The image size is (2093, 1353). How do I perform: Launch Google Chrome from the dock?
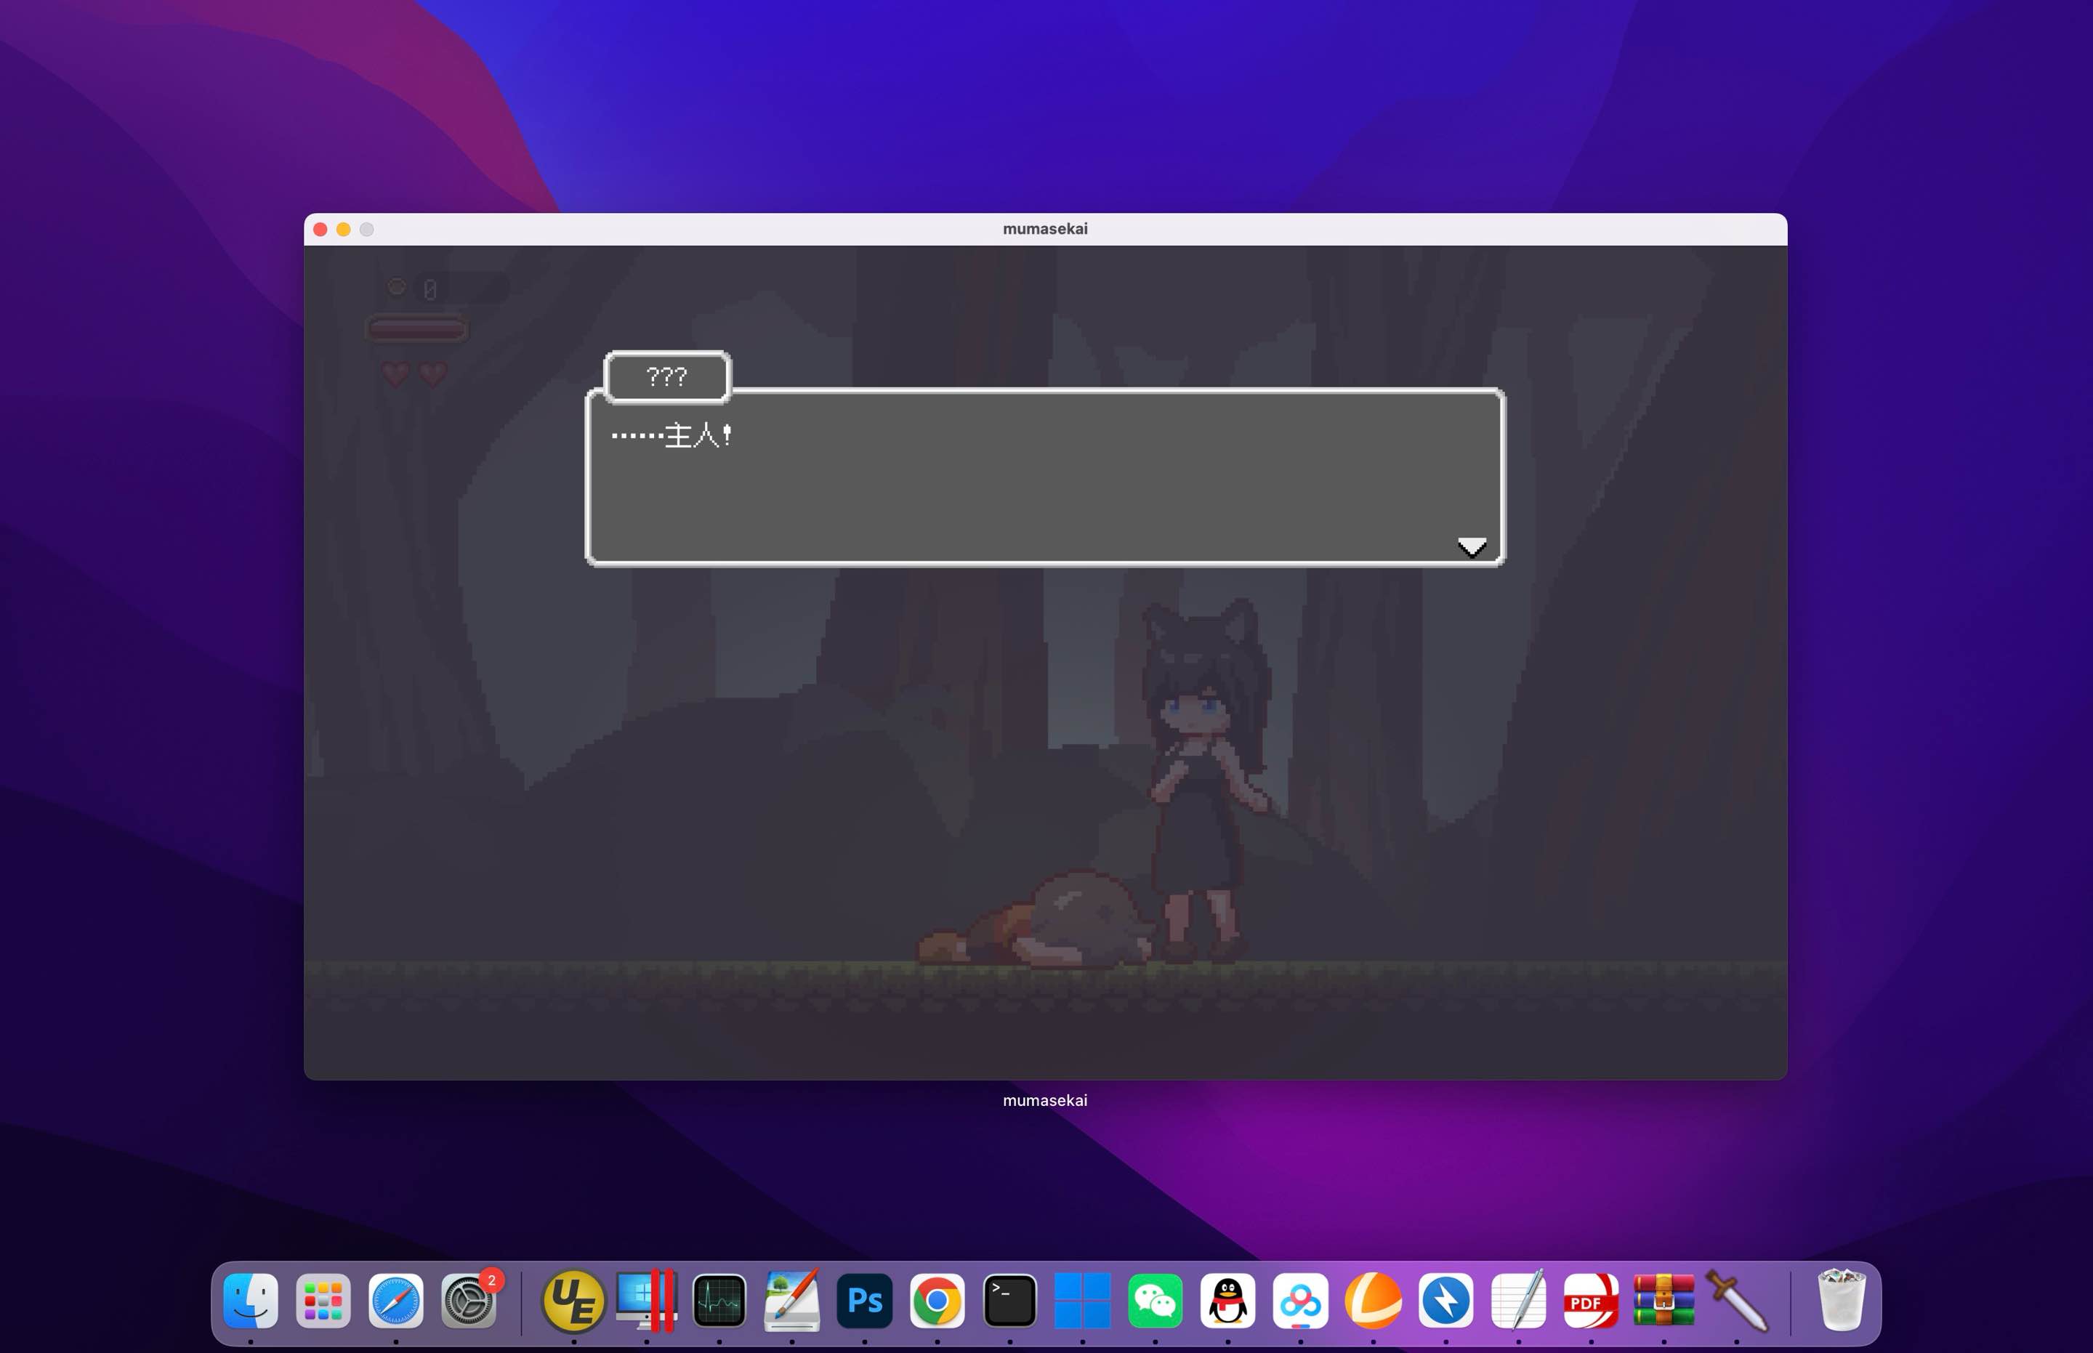pos(937,1300)
